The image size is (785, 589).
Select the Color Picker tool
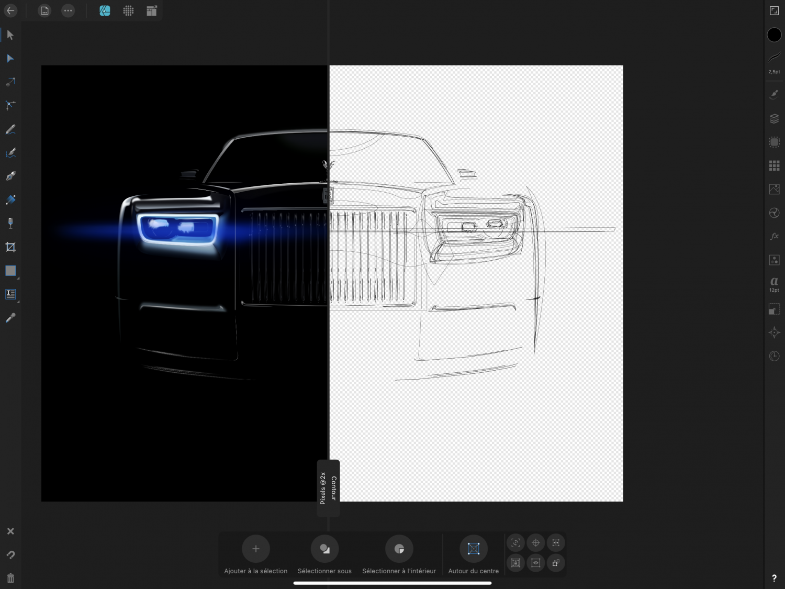pyautogui.click(x=10, y=317)
